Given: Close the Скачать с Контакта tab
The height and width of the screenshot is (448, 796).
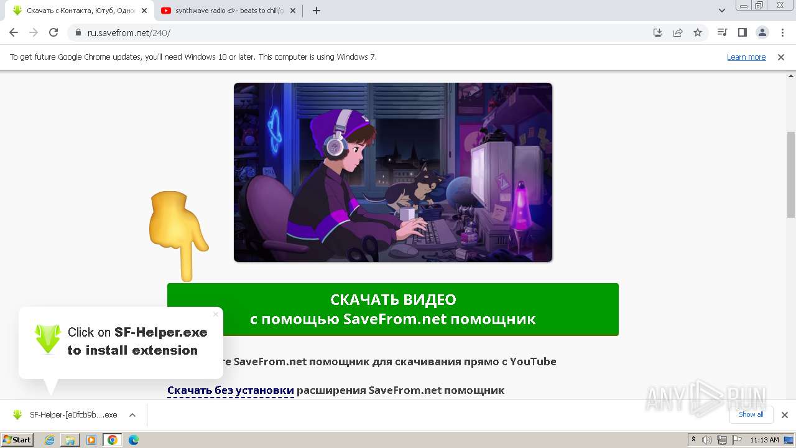Looking at the screenshot, I should point(144,11).
